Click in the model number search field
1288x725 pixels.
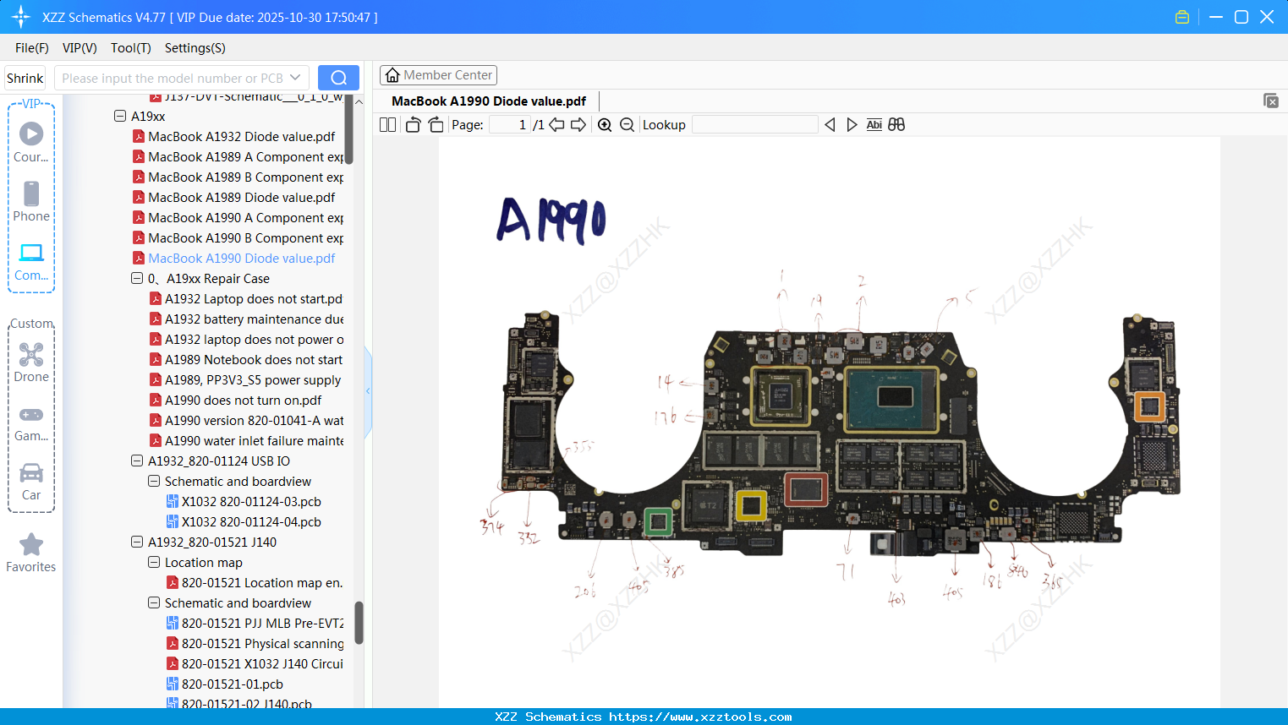coord(172,78)
